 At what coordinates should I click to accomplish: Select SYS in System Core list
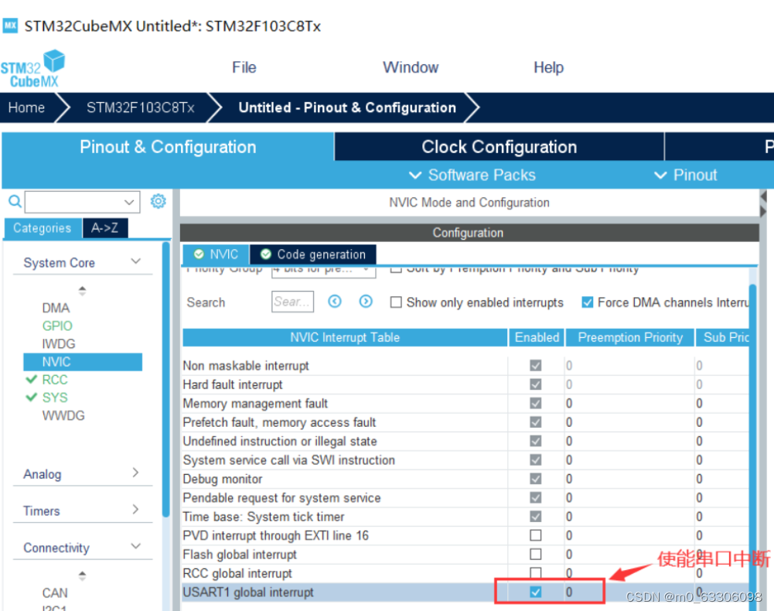[x=55, y=398]
